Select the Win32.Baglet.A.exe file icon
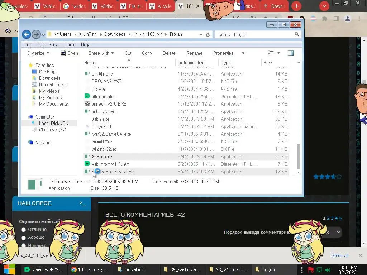The width and height of the screenshot is (367, 275). [x=87, y=134]
